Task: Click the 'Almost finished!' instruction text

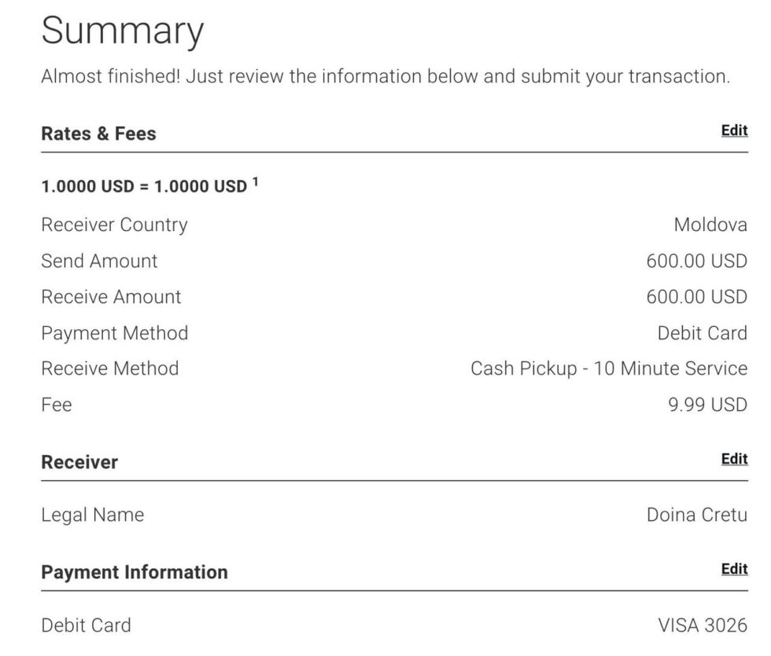Action: tap(385, 77)
